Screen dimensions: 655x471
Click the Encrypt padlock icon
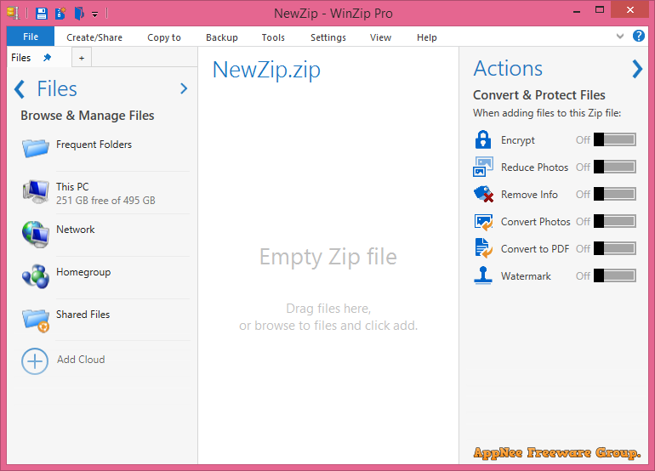(483, 139)
